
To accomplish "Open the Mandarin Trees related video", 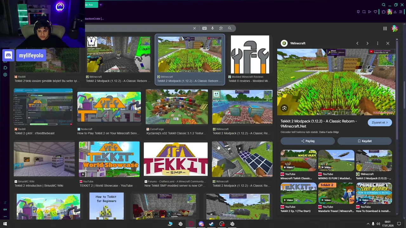I will coord(336,193).
